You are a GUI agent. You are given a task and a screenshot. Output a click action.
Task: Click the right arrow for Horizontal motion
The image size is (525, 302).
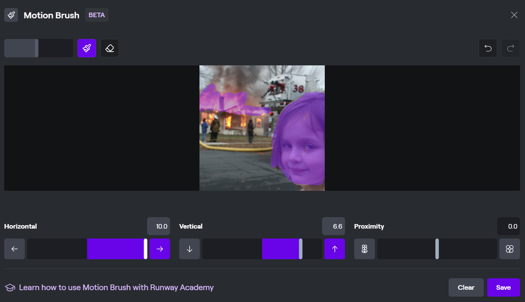(x=160, y=249)
